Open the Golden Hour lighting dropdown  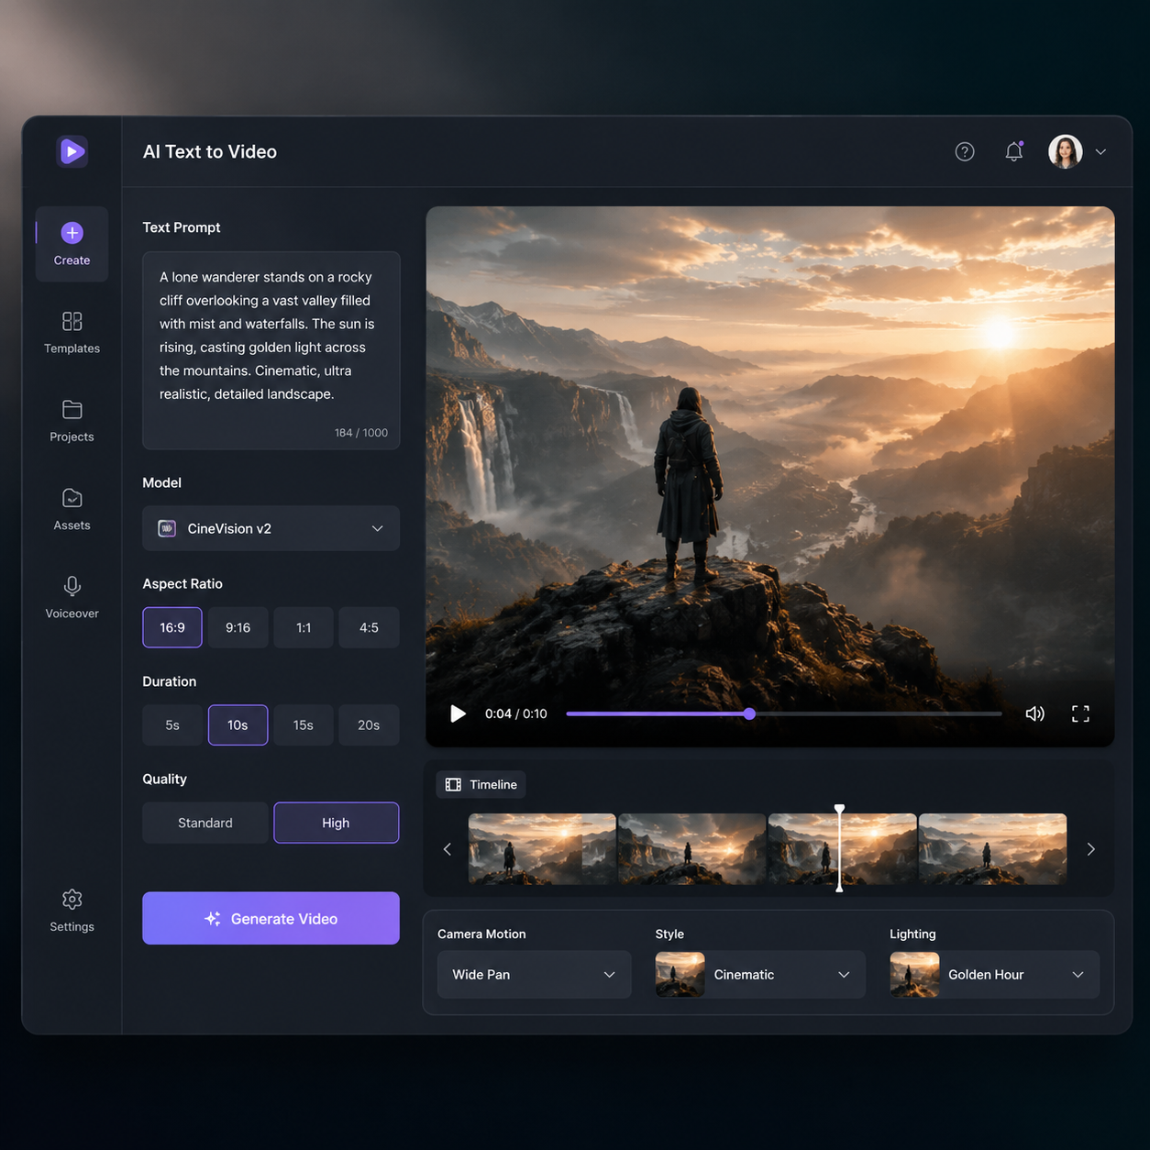(x=994, y=974)
